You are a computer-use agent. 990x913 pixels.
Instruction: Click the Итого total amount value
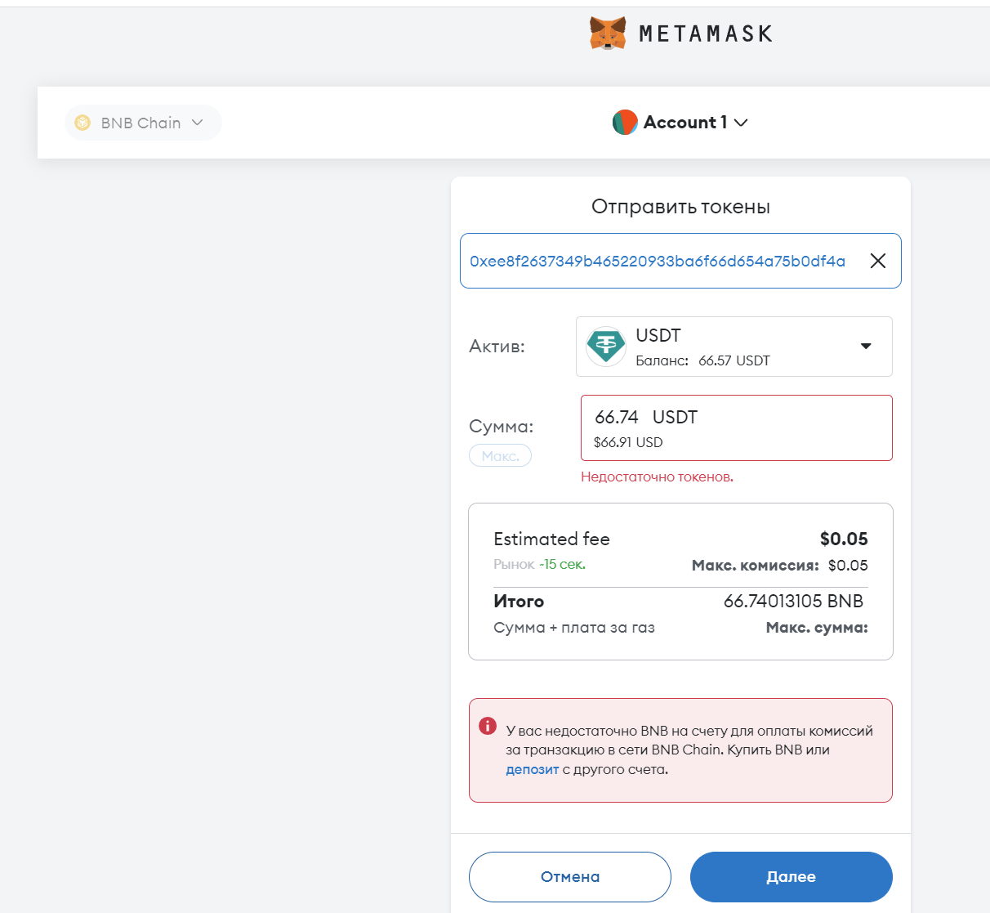point(793,602)
